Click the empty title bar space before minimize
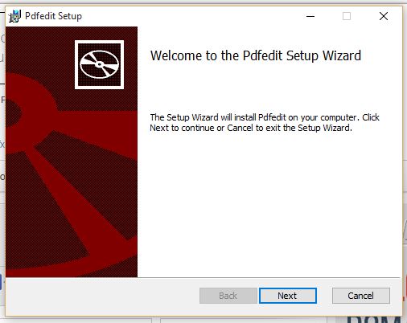The image size is (407, 323). 187,16
